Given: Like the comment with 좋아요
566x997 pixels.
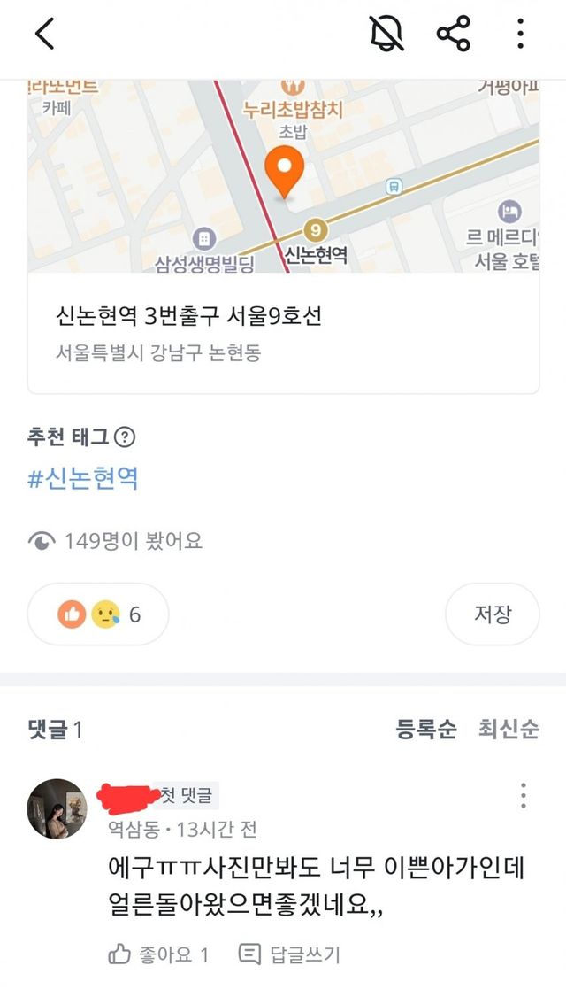Looking at the screenshot, I should (x=158, y=954).
